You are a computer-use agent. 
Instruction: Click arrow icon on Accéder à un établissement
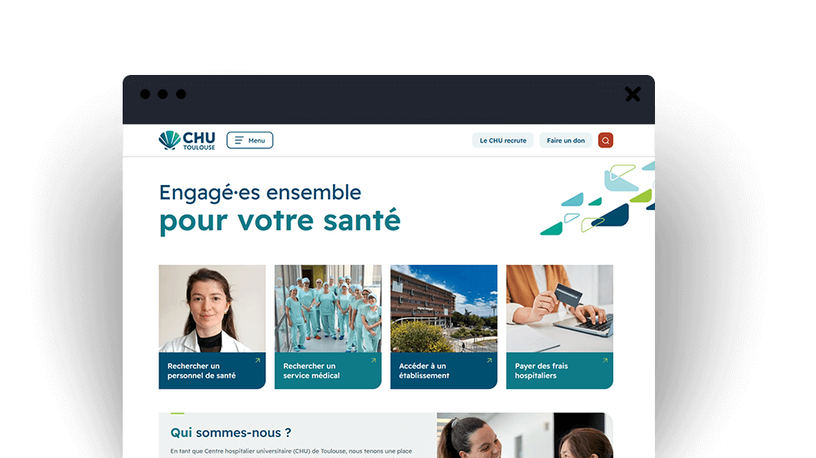pos(489,361)
